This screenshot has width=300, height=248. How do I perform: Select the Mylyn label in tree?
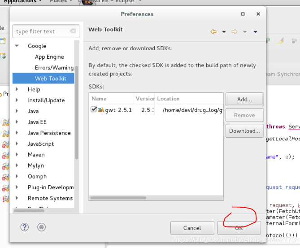[x=36, y=166]
